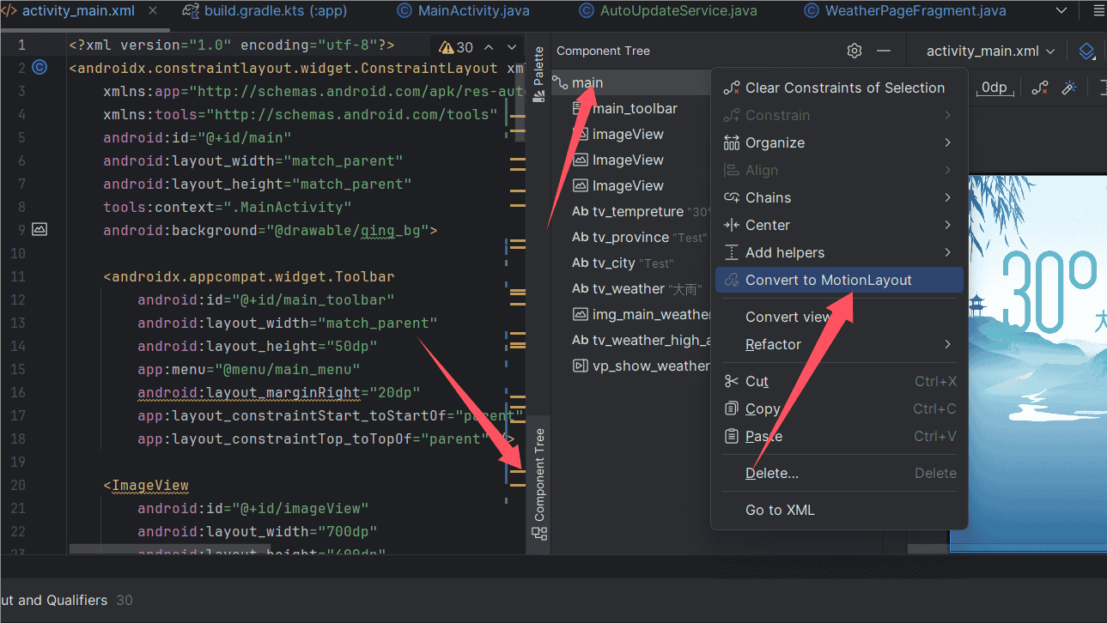Go to next highlighted warning arrow
Image resolution: width=1107 pixels, height=623 pixels.
coord(513,47)
